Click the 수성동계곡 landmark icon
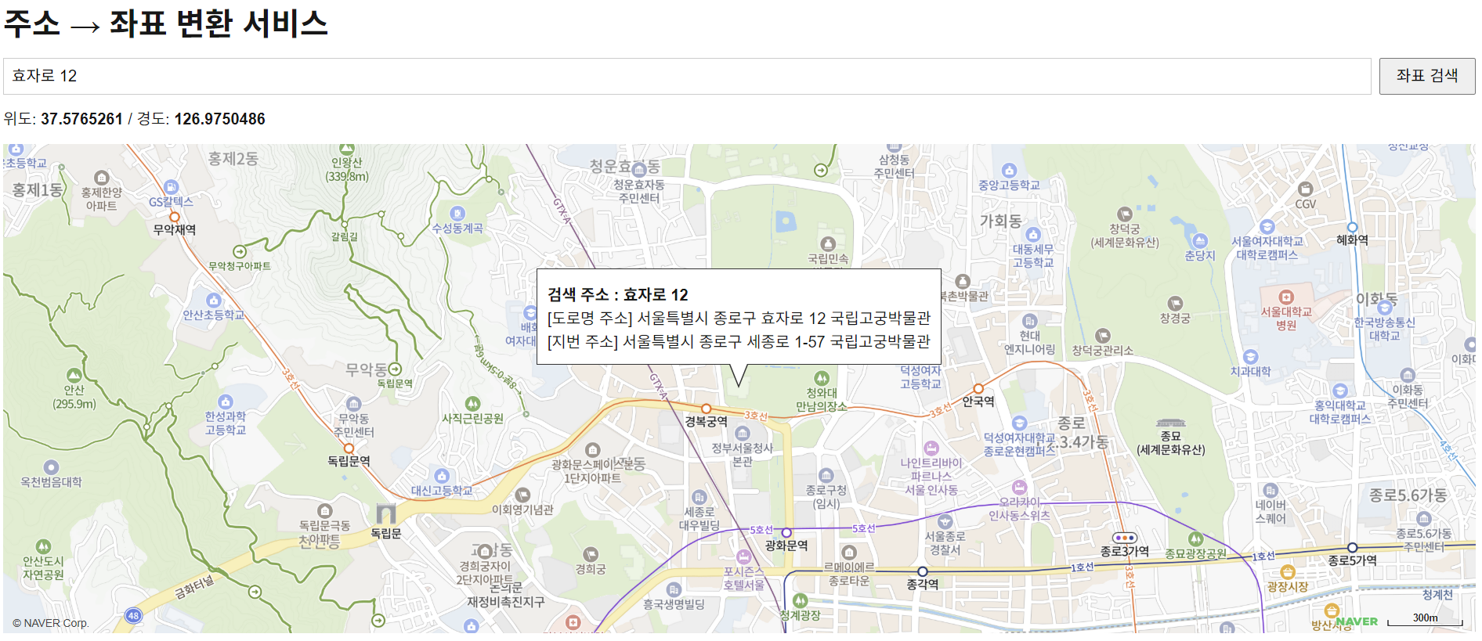This screenshot has height=641, width=1482. (457, 213)
